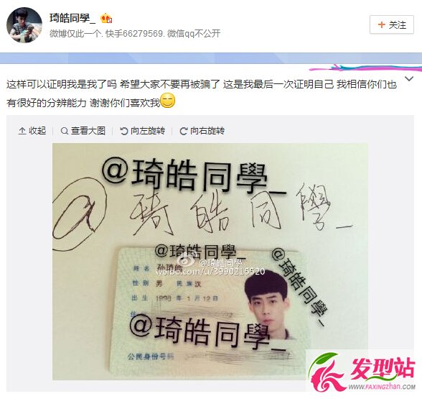
Task: Click the smiley emoji in the post
Action: point(168,101)
